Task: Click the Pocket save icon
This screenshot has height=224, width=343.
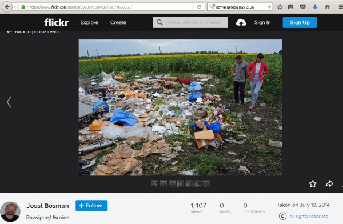Action: (x=303, y=7)
